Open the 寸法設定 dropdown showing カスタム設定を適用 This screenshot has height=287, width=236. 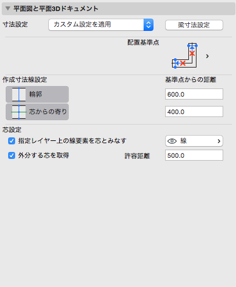pos(101,24)
